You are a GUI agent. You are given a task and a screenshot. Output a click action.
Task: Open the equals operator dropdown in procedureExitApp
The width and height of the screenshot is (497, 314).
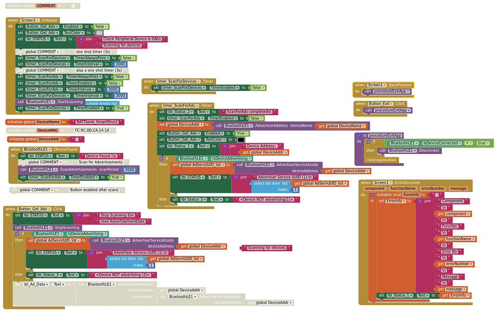(x=469, y=143)
